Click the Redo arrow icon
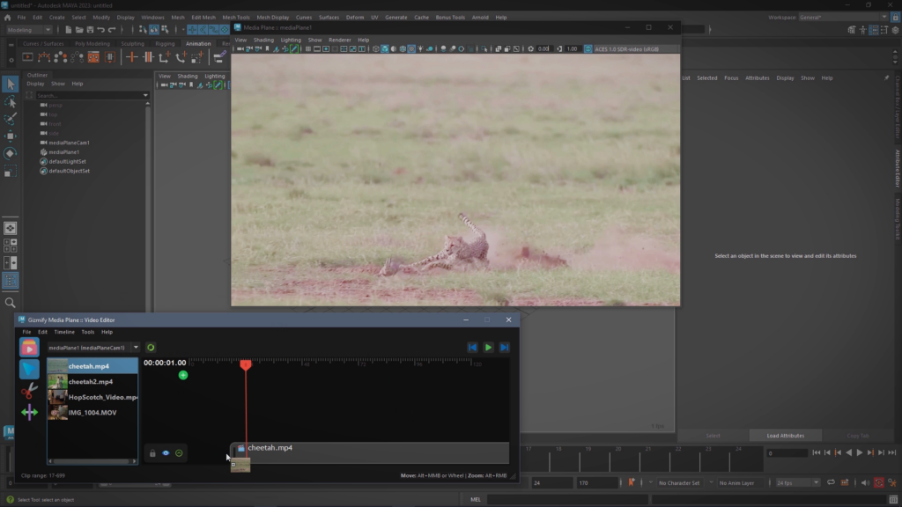The width and height of the screenshot is (902, 507). (112, 30)
